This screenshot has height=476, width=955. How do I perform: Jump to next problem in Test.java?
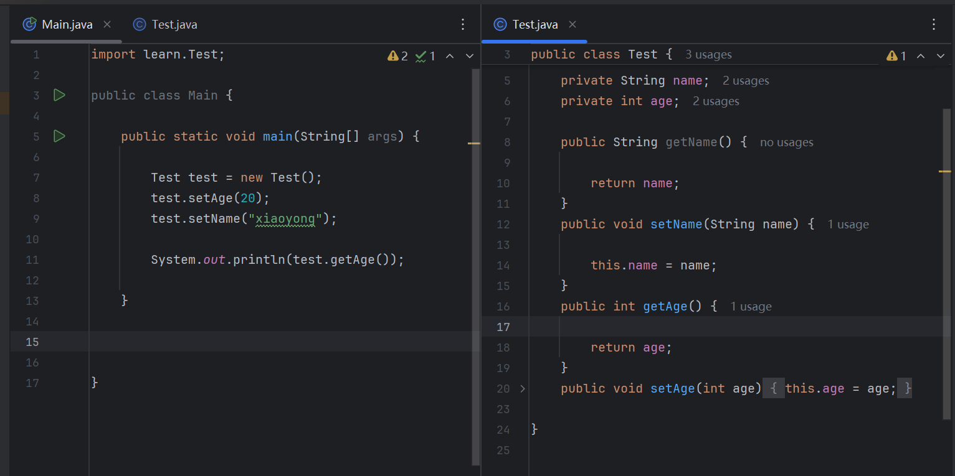click(x=941, y=56)
